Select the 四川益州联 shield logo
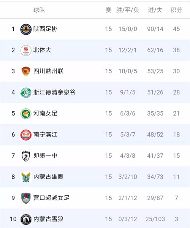The image size is (190, 228). coord(26,71)
